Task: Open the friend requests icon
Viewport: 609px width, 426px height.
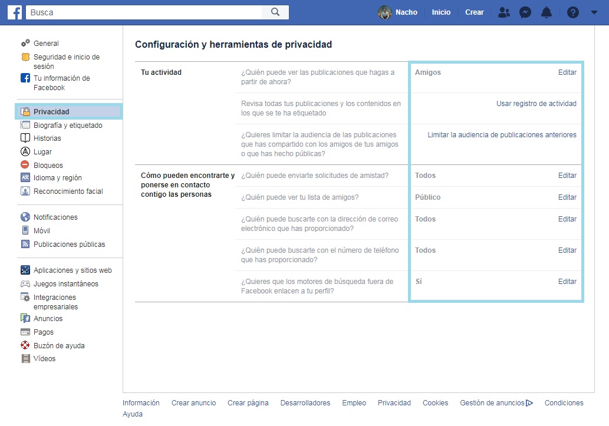Action: [x=503, y=12]
